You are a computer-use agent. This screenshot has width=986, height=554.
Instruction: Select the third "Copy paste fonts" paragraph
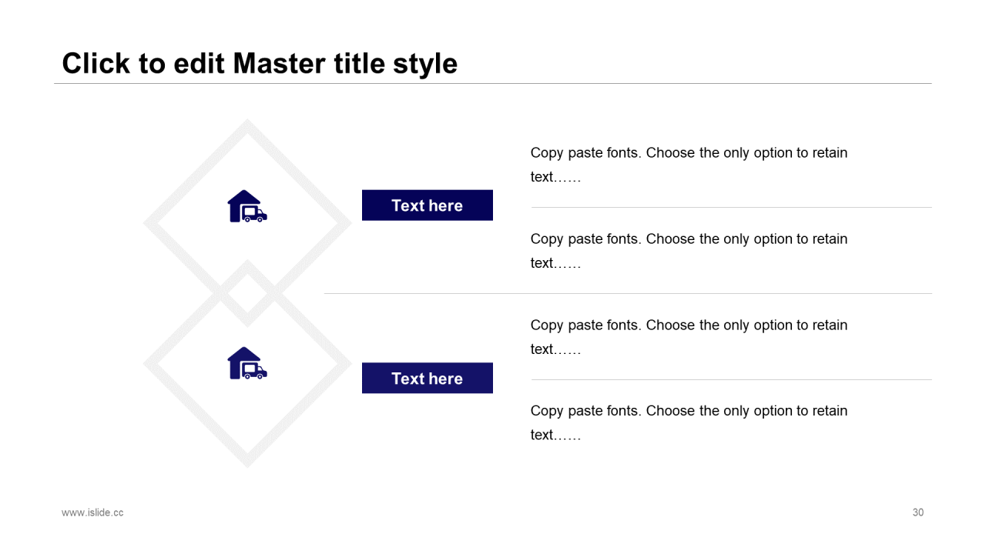point(689,337)
